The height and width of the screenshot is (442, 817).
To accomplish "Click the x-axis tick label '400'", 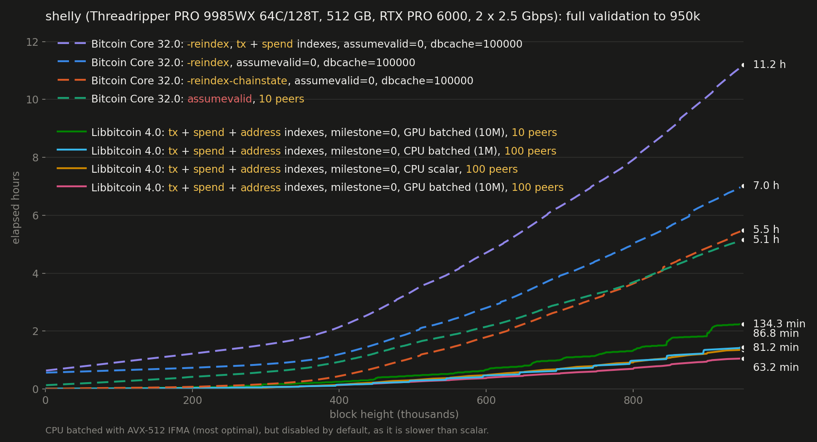I will 339,401.
